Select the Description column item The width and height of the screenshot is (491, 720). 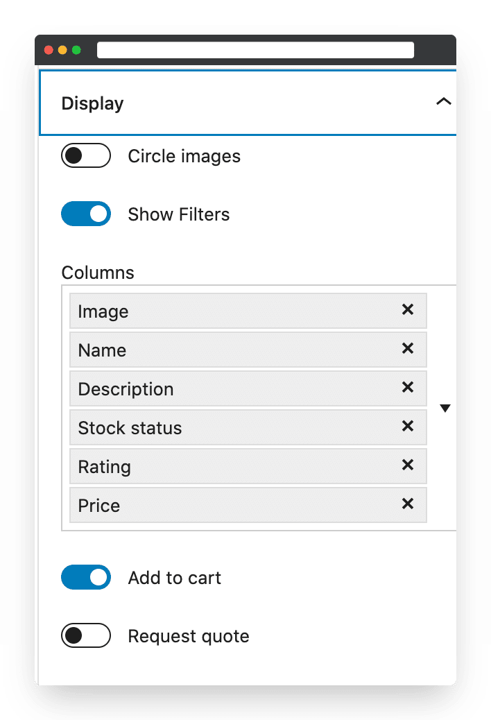tap(248, 388)
